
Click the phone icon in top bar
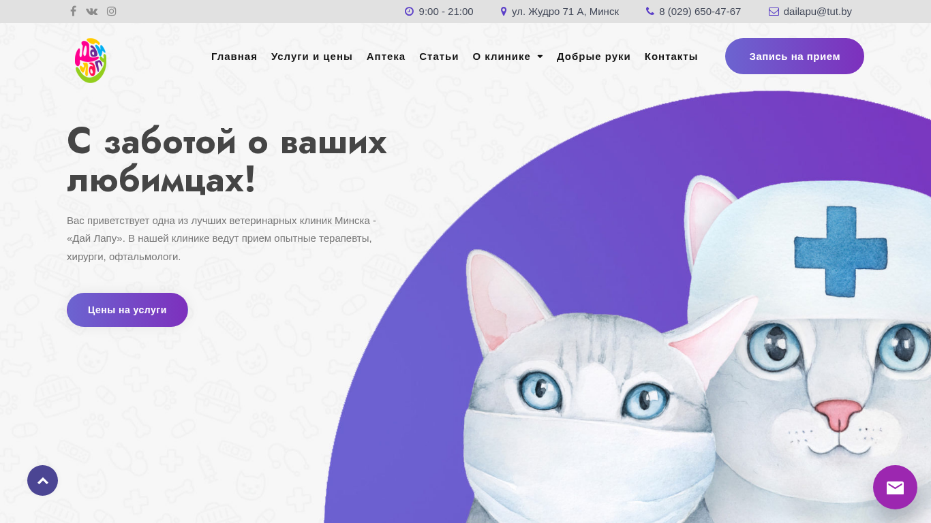[650, 12]
